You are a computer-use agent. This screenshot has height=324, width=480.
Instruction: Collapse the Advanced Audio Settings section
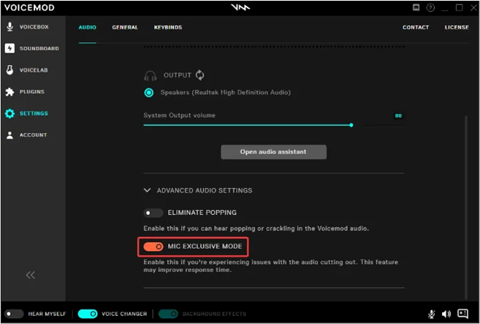[148, 190]
